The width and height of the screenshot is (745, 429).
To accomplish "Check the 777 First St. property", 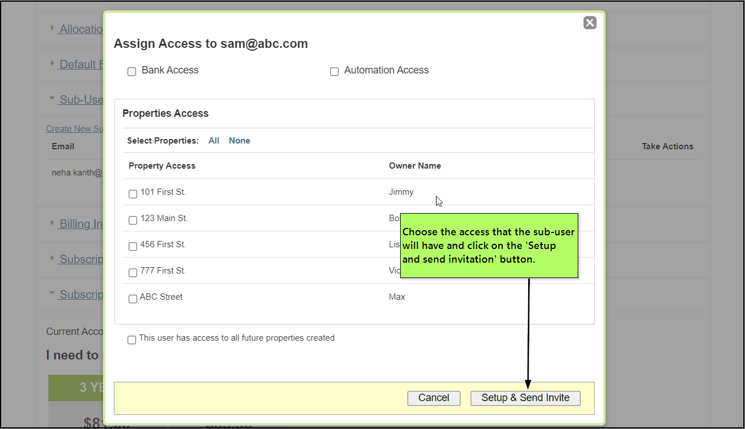I will pos(133,272).
